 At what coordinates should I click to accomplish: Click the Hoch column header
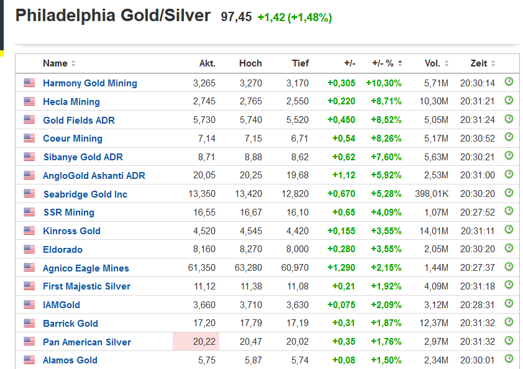point(250,63)
